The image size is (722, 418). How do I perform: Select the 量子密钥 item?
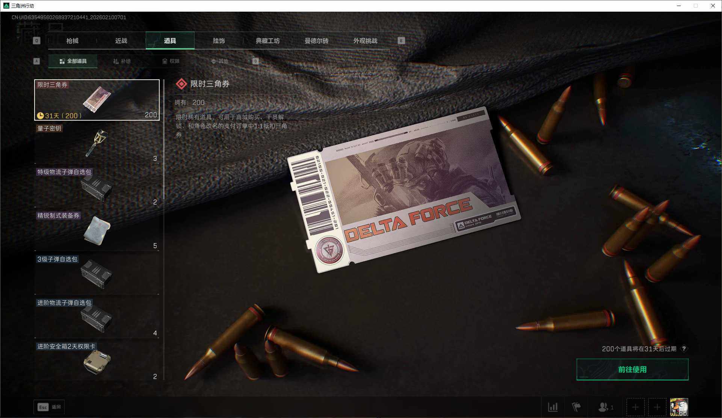[x=97, y=144]
